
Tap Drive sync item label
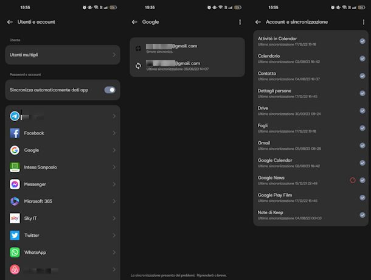pos(263,108)
